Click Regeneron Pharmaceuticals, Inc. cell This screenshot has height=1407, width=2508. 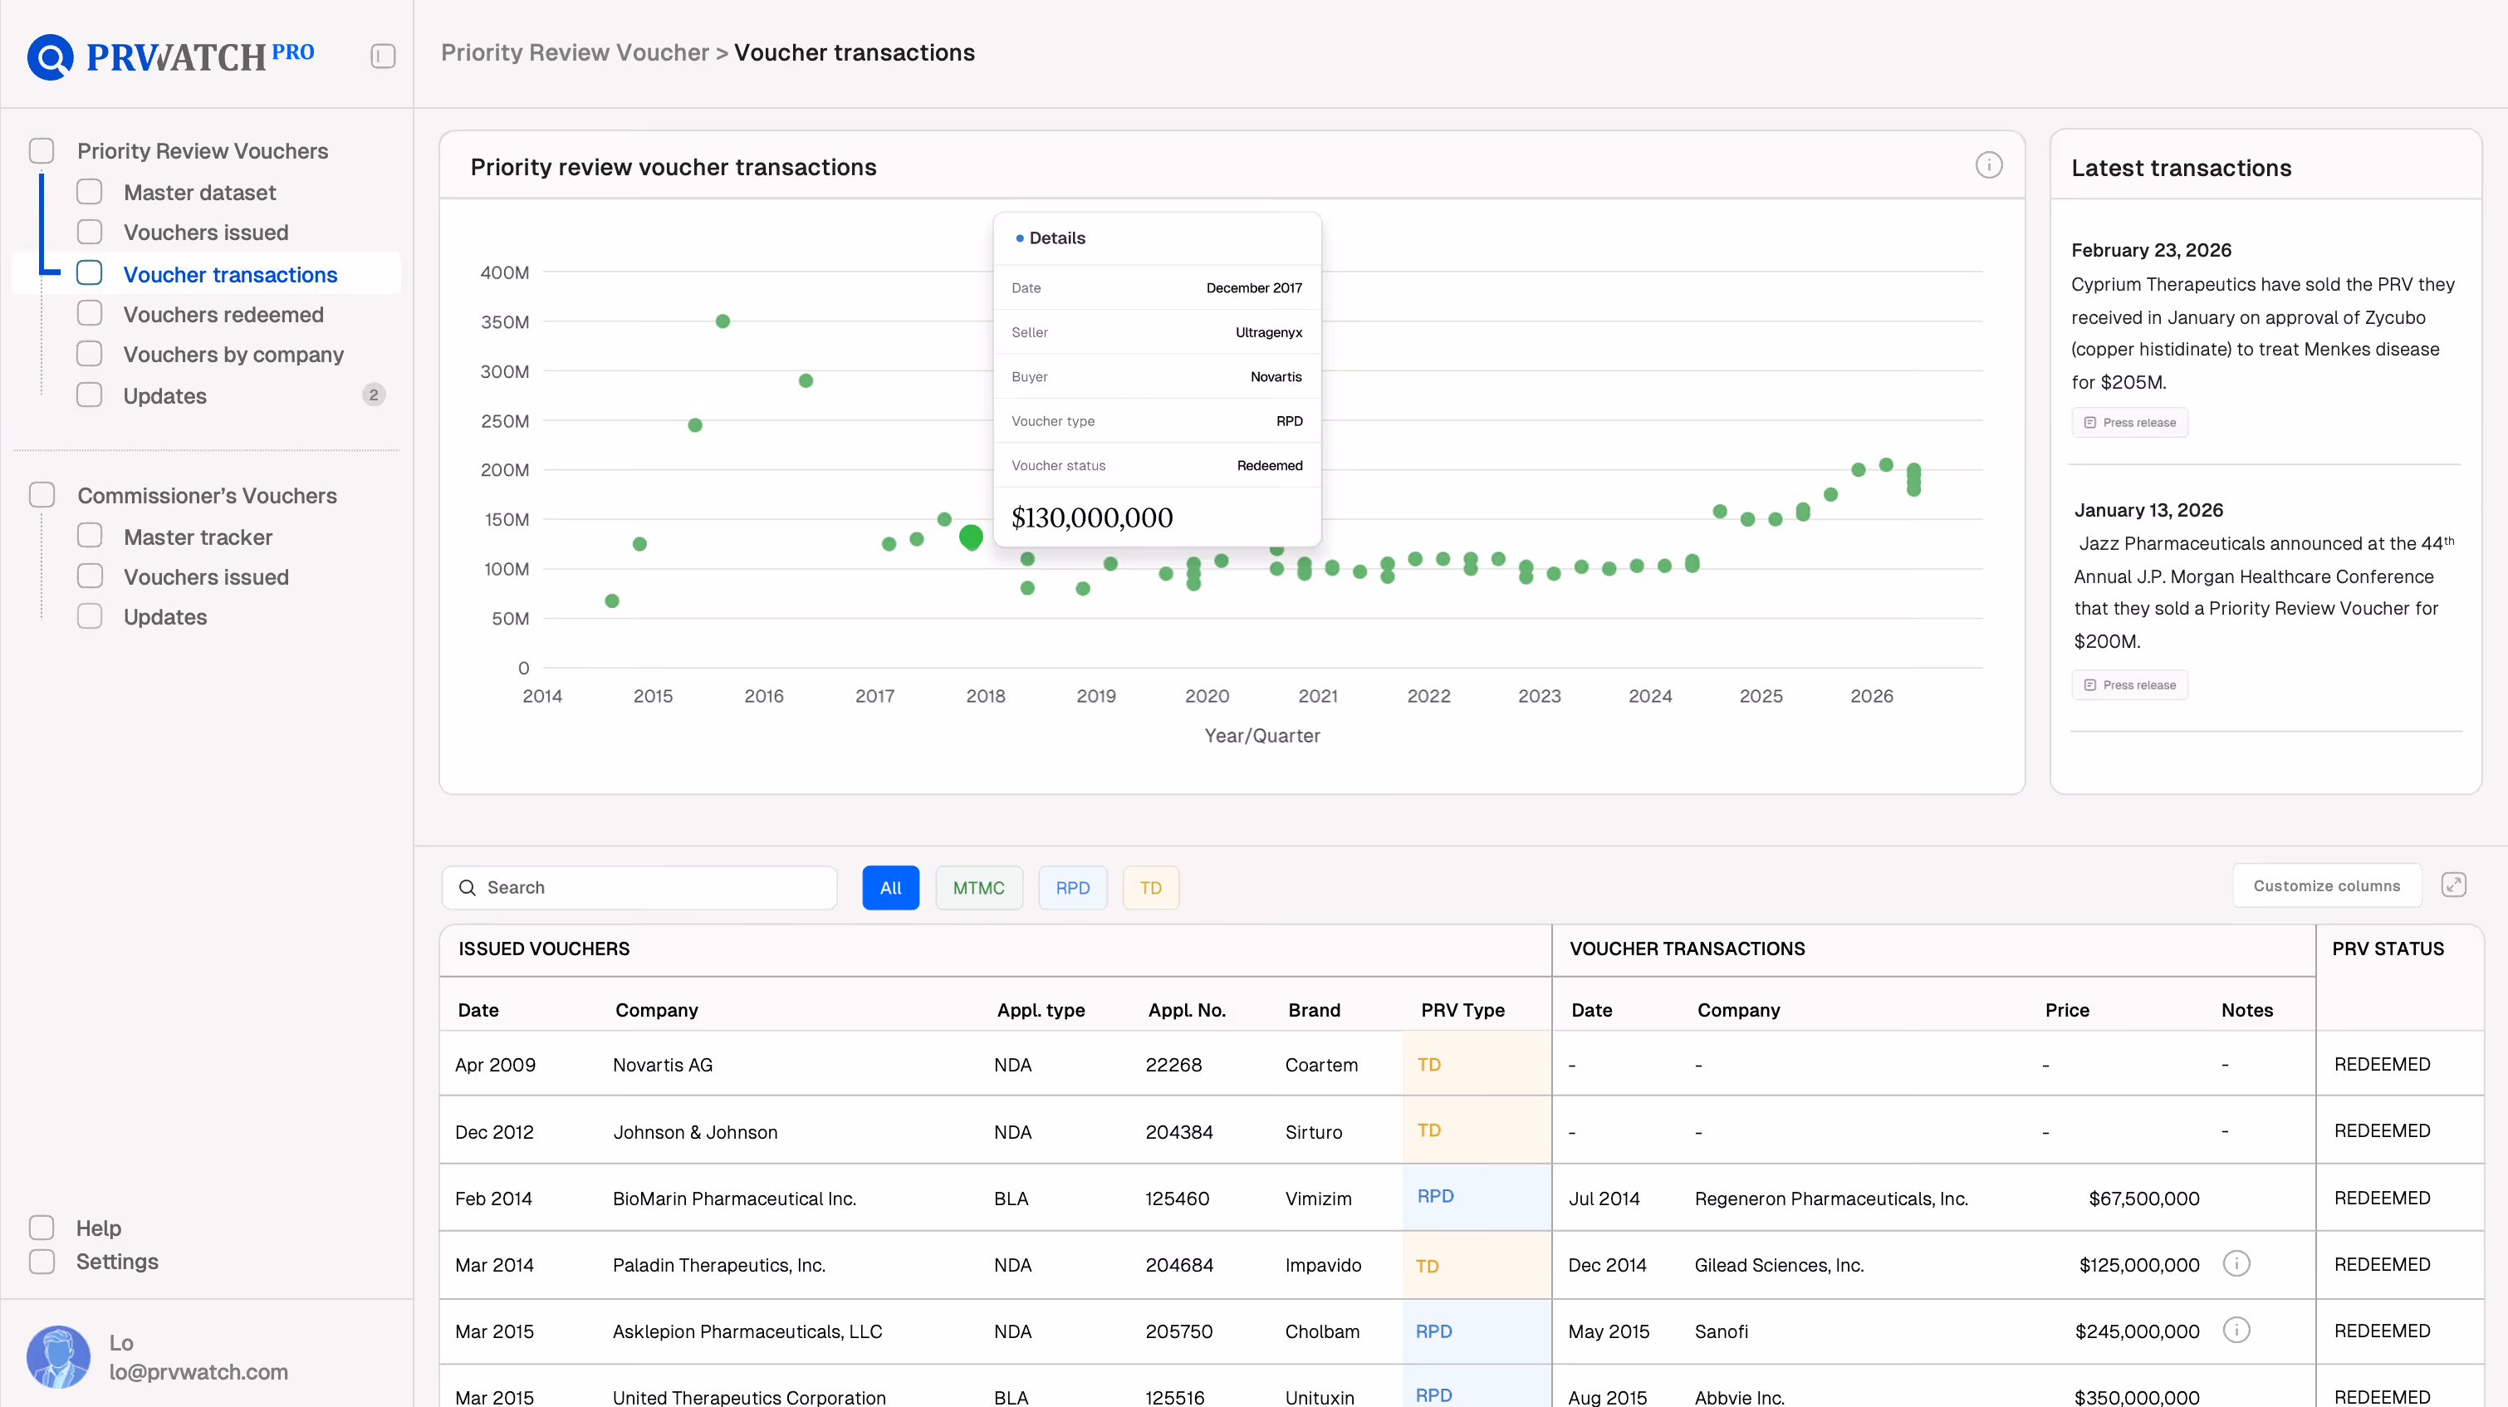[1830, 1198]
